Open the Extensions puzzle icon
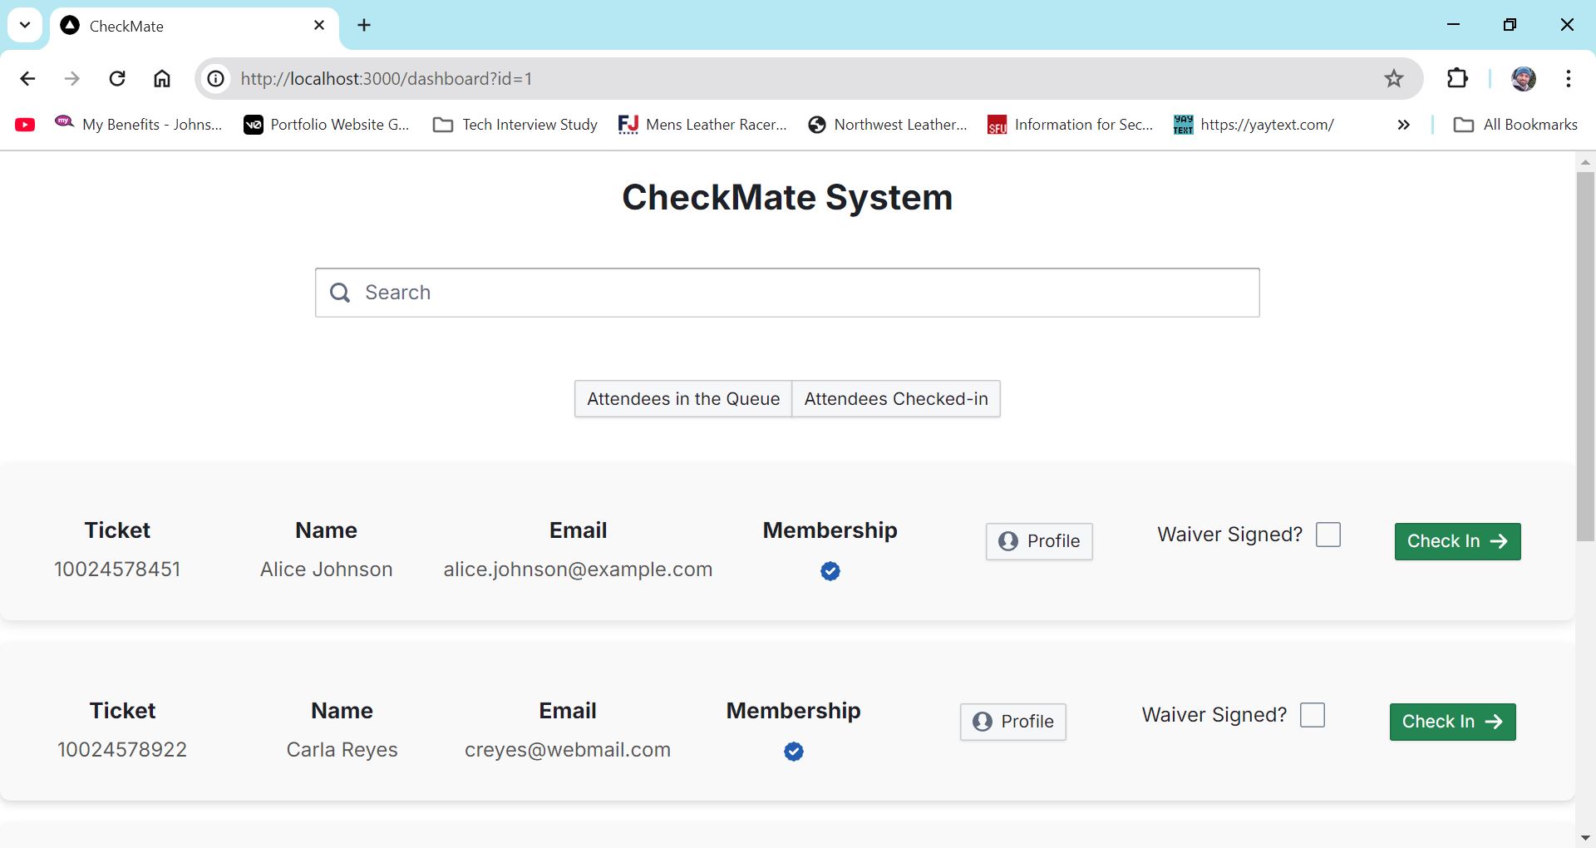The width and height of the screenshot is (1596, 848). (1457, 78)
